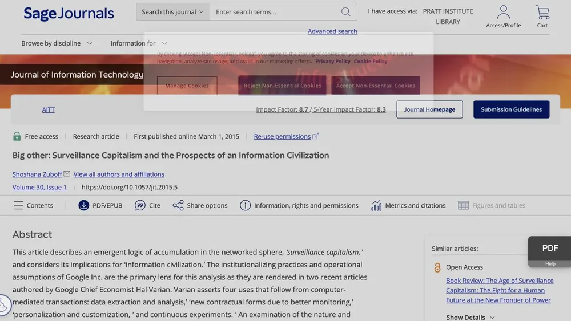
Task: Open the Privacy Policy link
Action: (333, 61)
